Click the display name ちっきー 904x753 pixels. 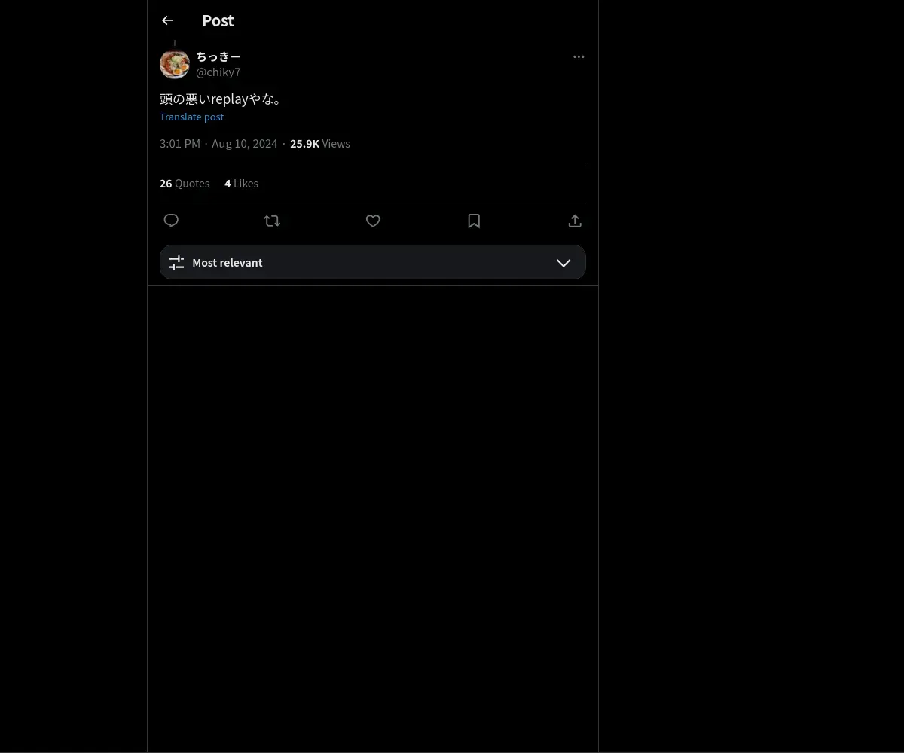point(218,56)
